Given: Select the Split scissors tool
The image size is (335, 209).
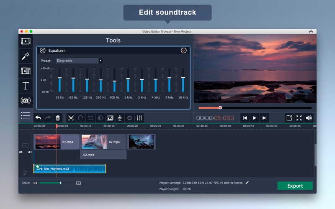Looking at the screenshot, I should tap(70, 118).
